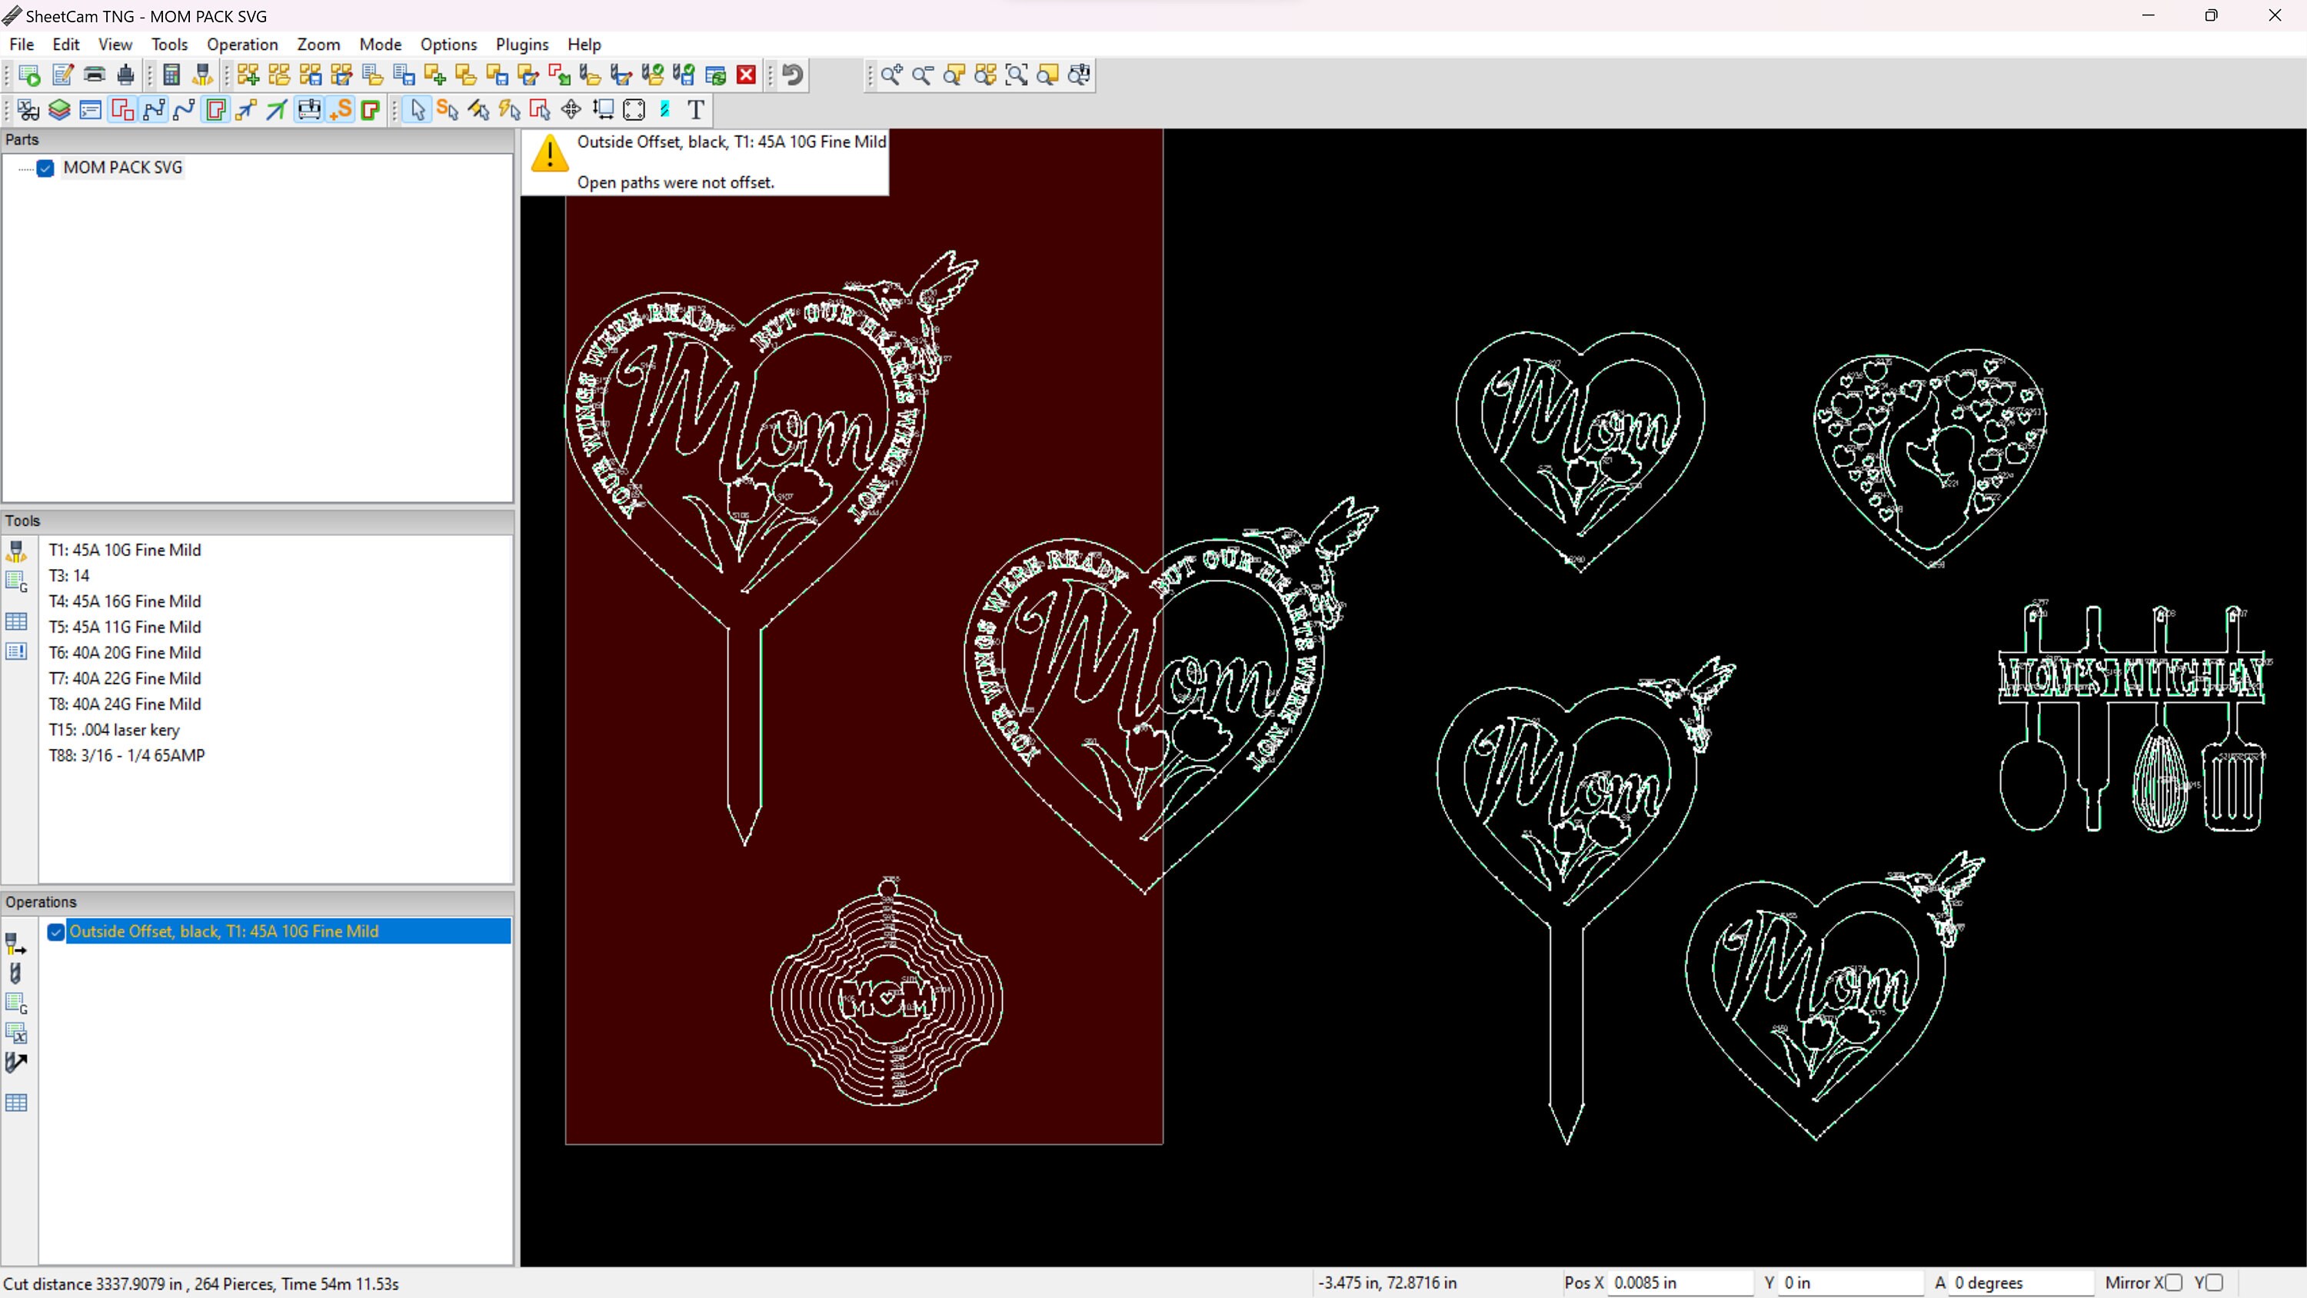Zoom to fit the whole drawing
The height and width of the screenshot is (1298, 2307).
[x=1017, y=75]
